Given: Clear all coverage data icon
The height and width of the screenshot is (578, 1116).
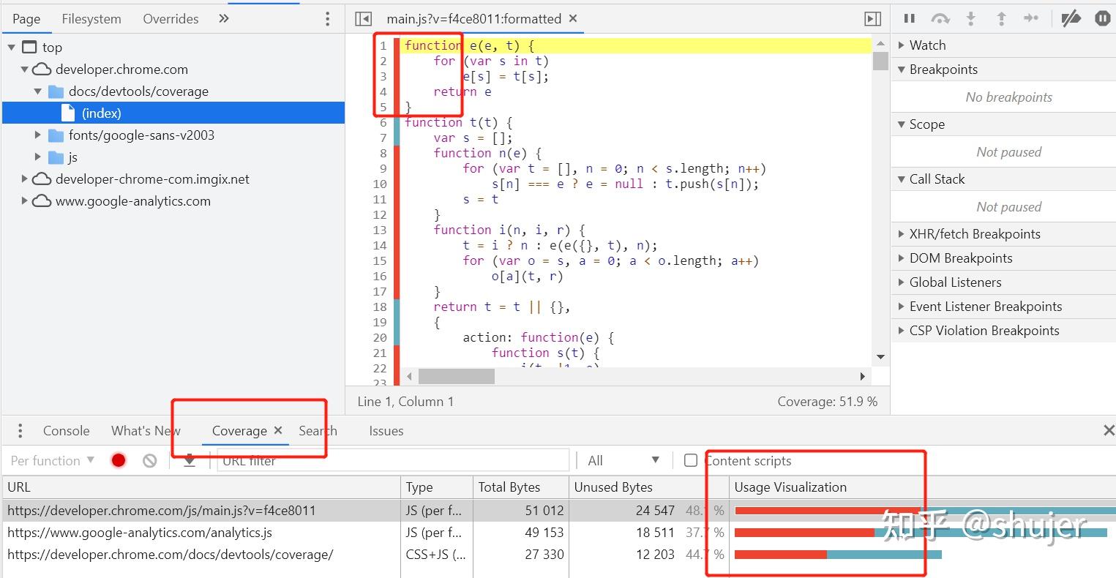Looking at the screenshot, I should pos(150,460).
